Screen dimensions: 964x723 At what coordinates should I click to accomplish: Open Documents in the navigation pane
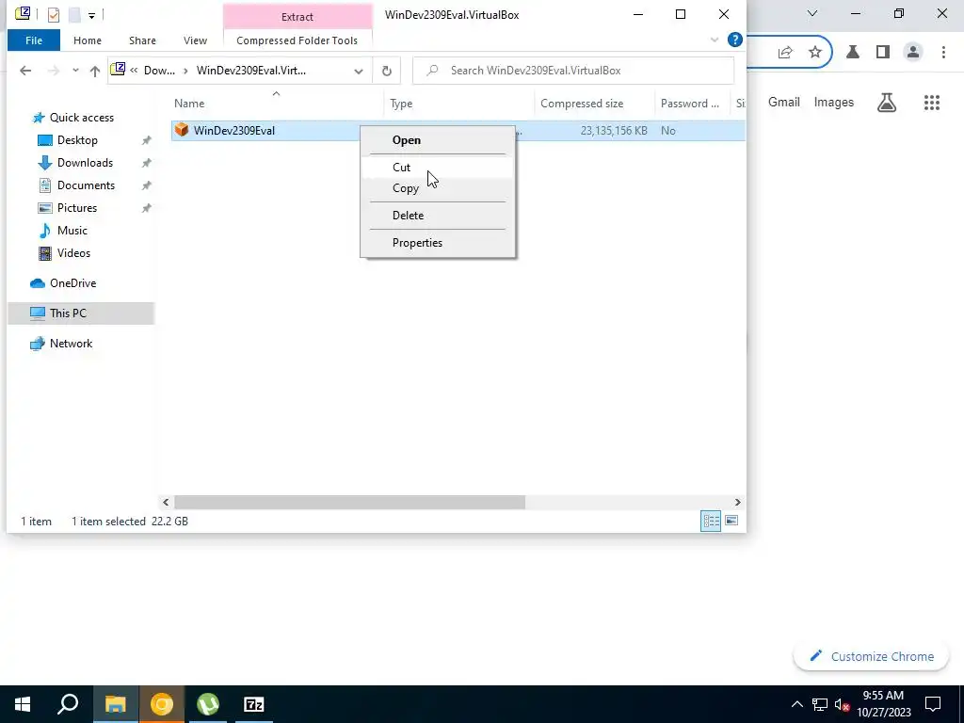tap(86, 185)
